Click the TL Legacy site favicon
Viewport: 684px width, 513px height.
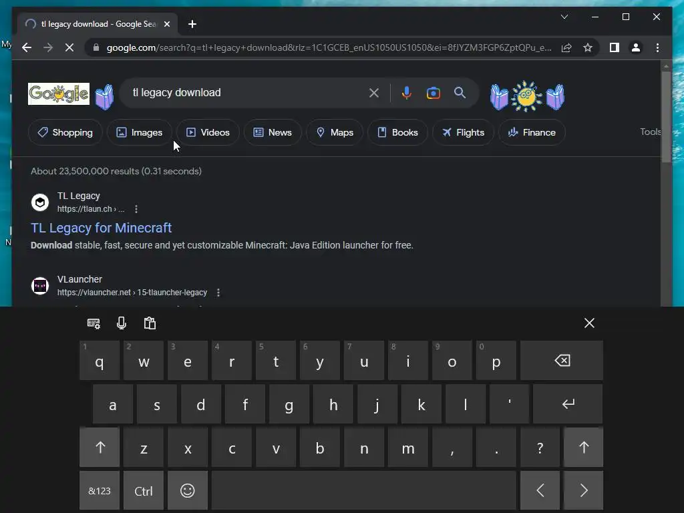[x=40, y=202]
